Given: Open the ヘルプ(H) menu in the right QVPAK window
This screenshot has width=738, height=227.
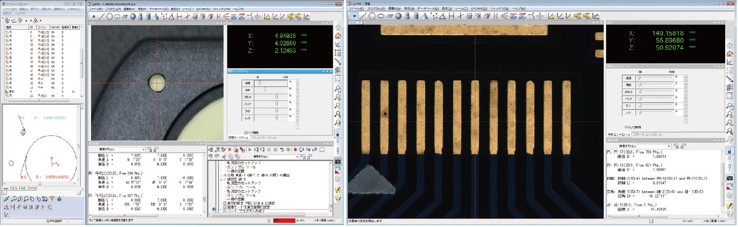Looking at the screenshot, I should coord(519,9).
